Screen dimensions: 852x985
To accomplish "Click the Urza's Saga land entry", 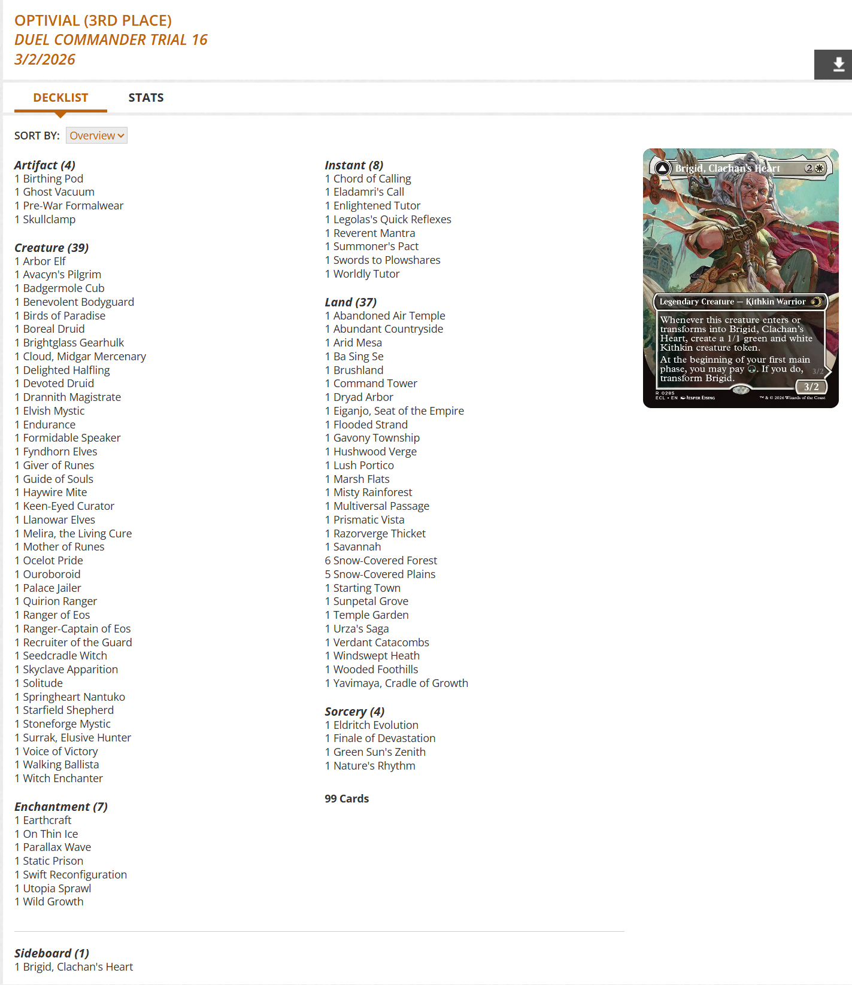I will point(360,628).
